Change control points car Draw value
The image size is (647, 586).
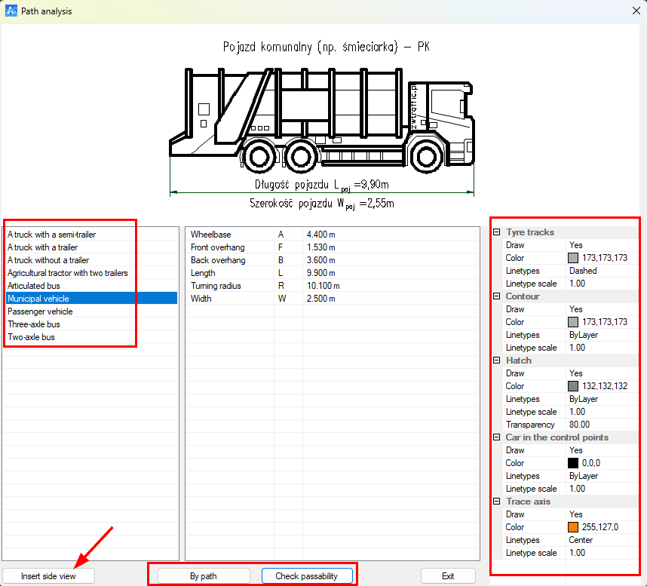(602, 450)
